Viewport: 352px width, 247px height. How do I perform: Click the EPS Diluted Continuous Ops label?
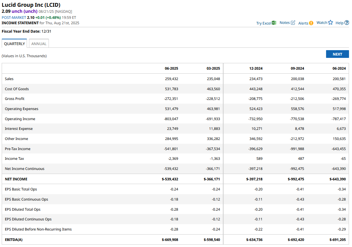(x=28, y=219)
